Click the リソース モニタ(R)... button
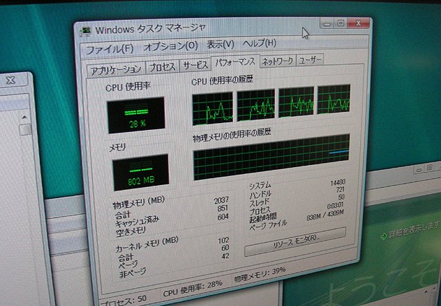Image resolution: width=441 pixels, height=306 pixels. coord(296,241)
